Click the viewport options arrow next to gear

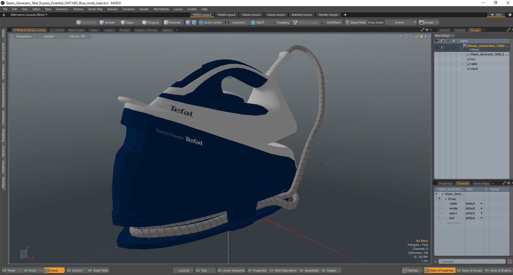point(426,37)
